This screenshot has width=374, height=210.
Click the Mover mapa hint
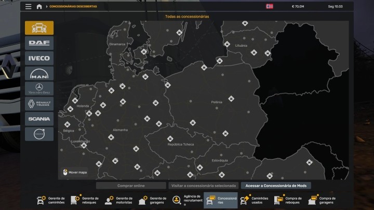pyautogui.click(x=75, y=172)
